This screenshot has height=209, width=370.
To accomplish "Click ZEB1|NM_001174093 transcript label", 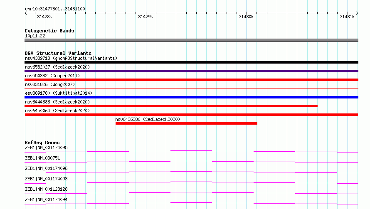I will (x=46, y=179).
